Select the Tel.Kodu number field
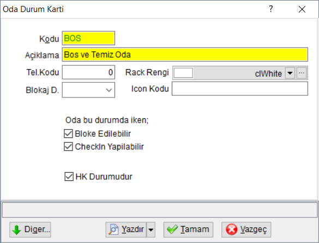The height and width of the screenshot is (243, 319). (88, 72)
